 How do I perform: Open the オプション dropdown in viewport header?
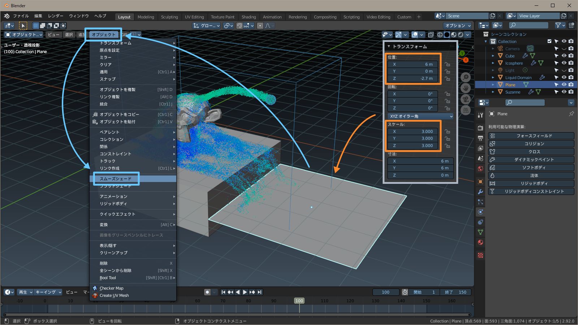(x=458, y=26)
